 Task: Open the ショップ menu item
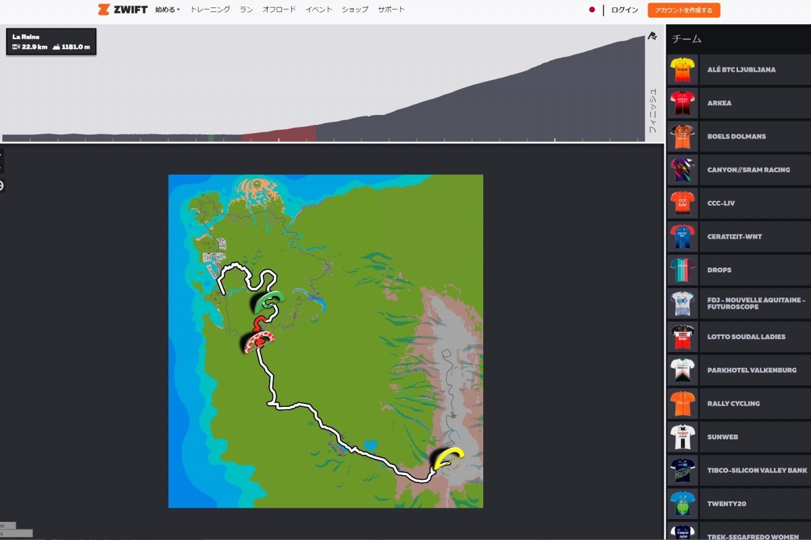(355, 9)
